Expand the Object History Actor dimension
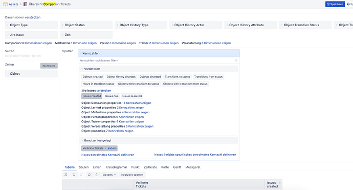 click(195, 25)
